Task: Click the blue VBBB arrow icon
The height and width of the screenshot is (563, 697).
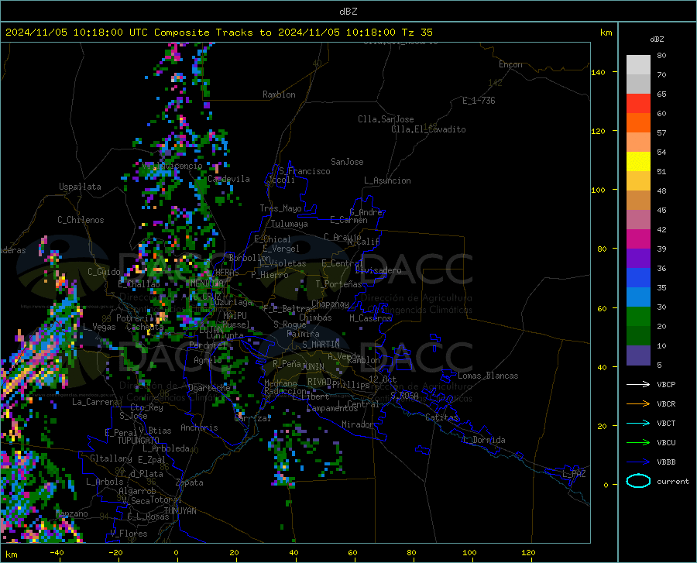Action: 638,462
